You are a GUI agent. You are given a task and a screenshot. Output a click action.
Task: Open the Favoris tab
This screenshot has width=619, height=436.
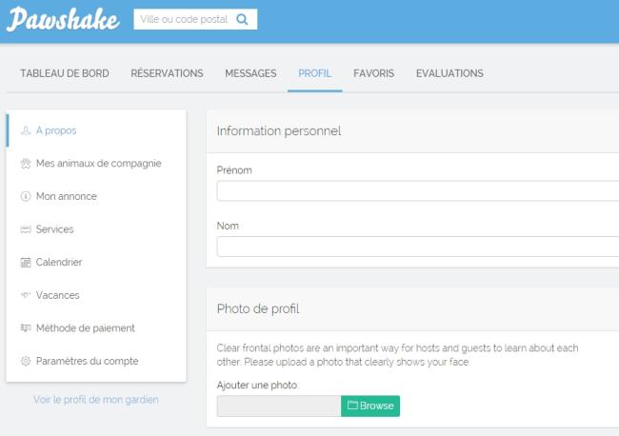[373, 73]
